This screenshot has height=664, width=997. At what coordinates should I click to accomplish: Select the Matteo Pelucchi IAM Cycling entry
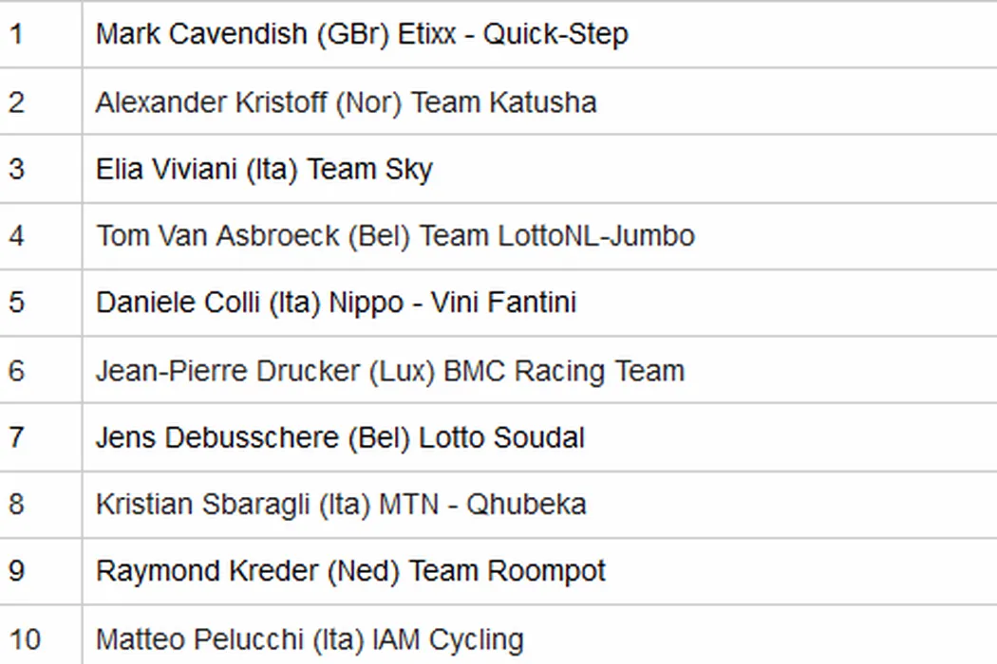click(310, 638)
